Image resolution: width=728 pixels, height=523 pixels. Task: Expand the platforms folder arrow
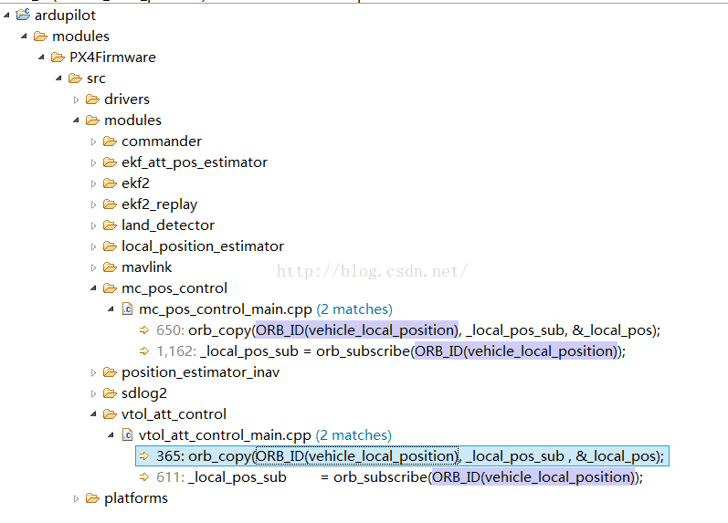coord(76,498)
